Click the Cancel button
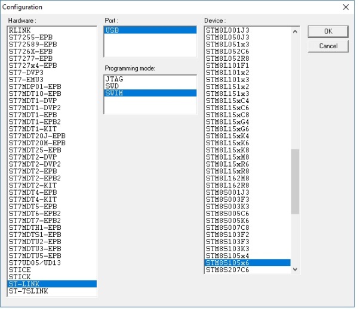This screenshot has height=309, width=360. click(x=328, y=46)
